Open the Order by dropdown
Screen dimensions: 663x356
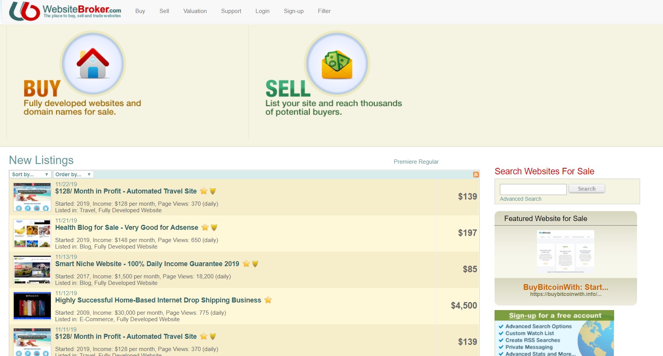73,174
